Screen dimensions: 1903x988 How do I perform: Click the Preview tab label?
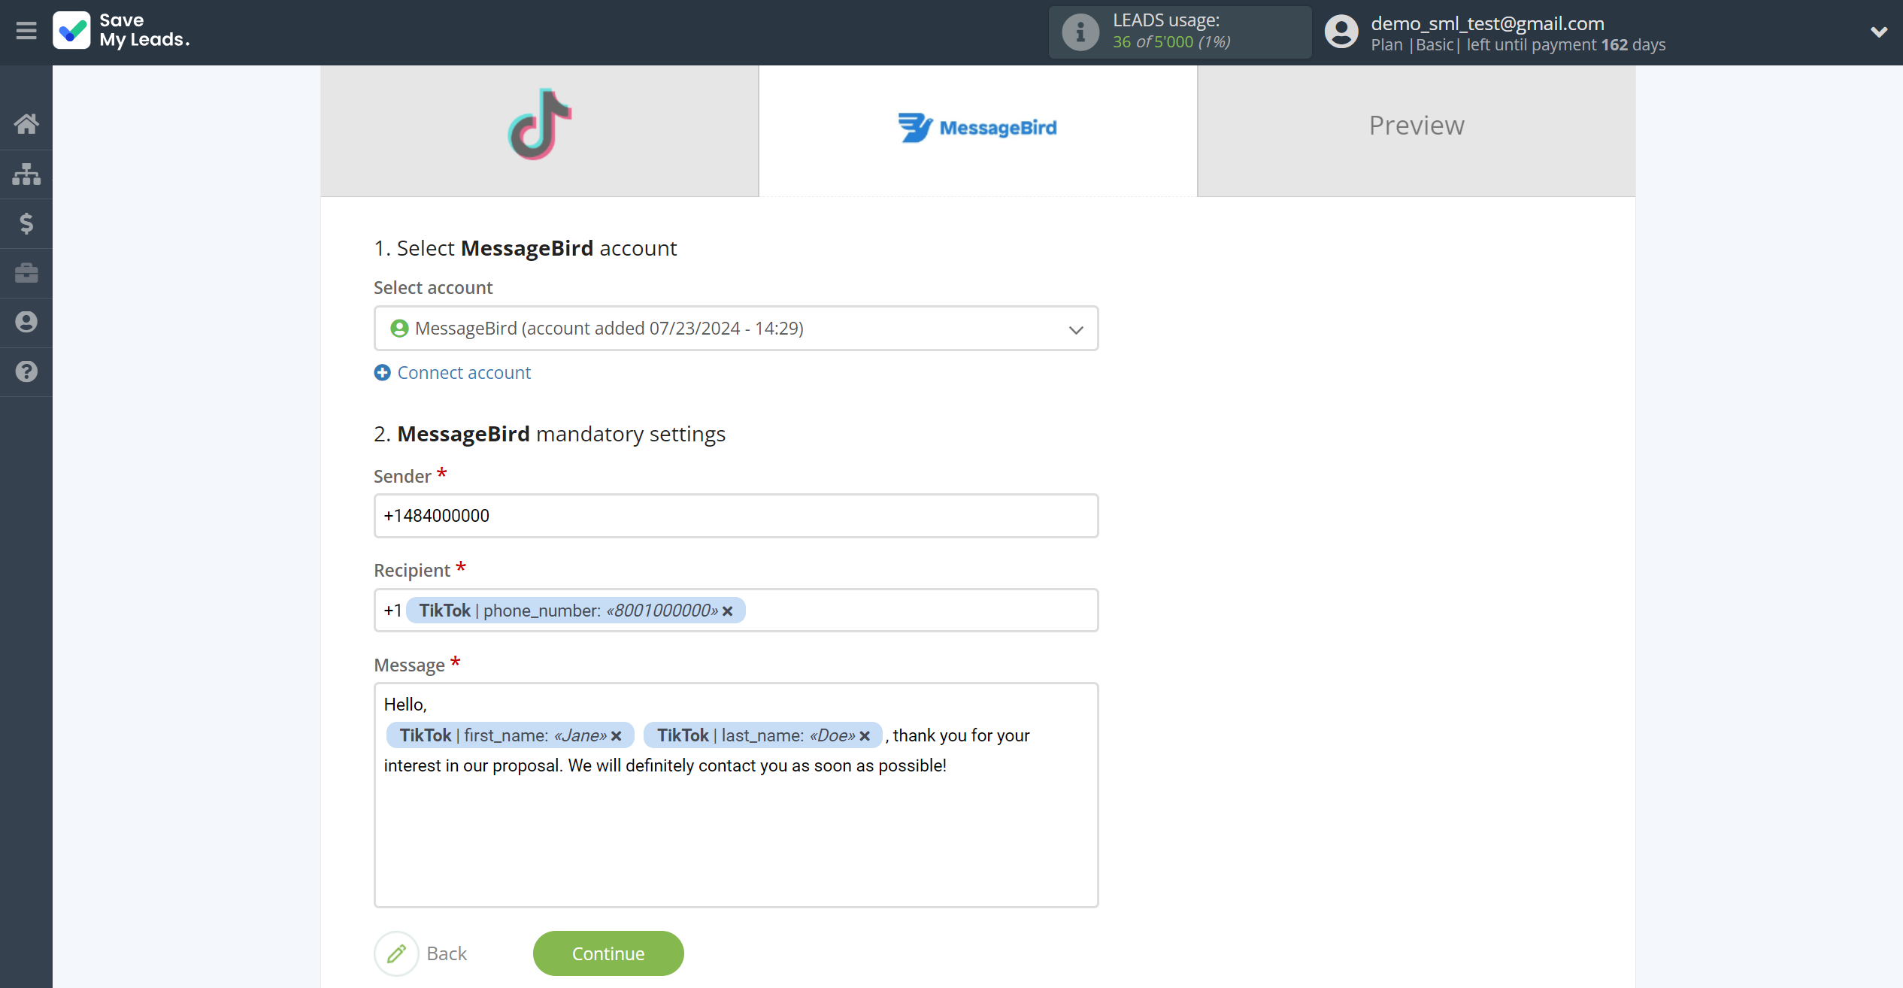point(1416,125)
